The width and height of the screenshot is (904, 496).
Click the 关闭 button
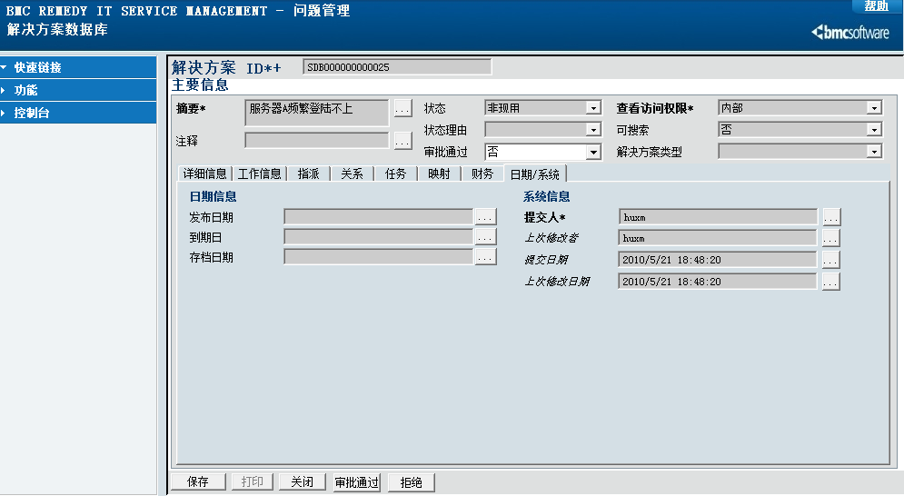point(303,481)
